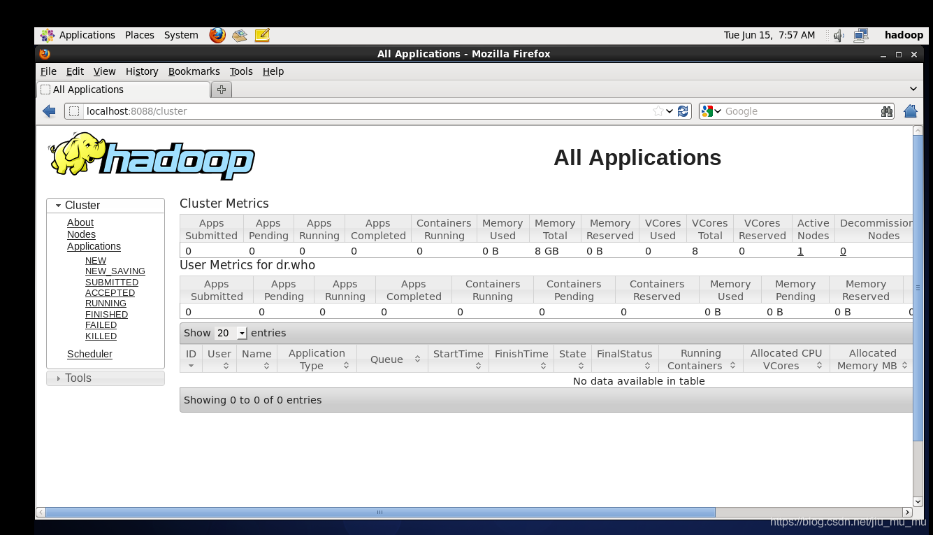Expand the Tools section in the sidebar
The image size is (933, 535).
[106, 378]
